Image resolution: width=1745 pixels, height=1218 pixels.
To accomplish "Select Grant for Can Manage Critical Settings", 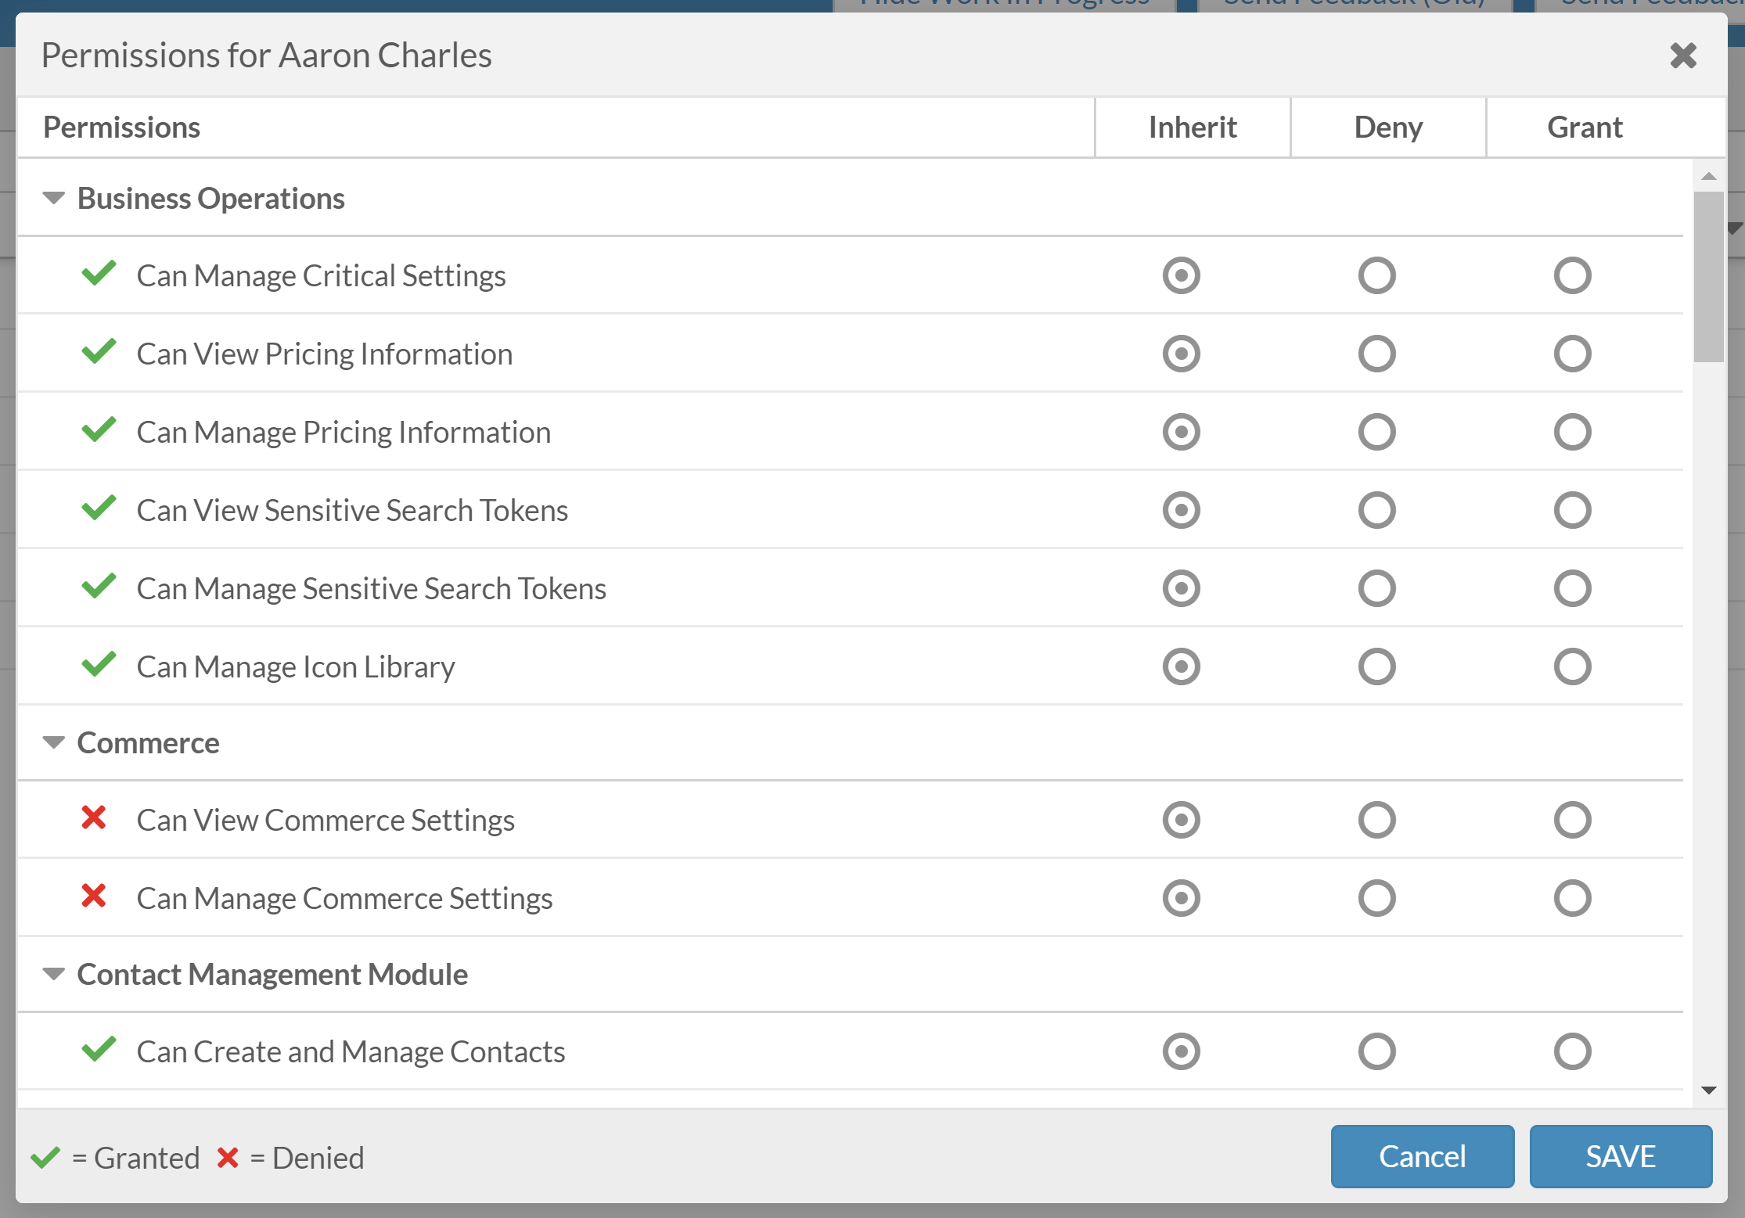I will point(1572,275).
